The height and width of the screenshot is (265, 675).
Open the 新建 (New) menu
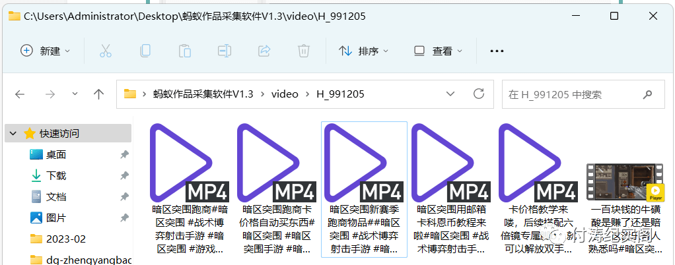[45, 51]
